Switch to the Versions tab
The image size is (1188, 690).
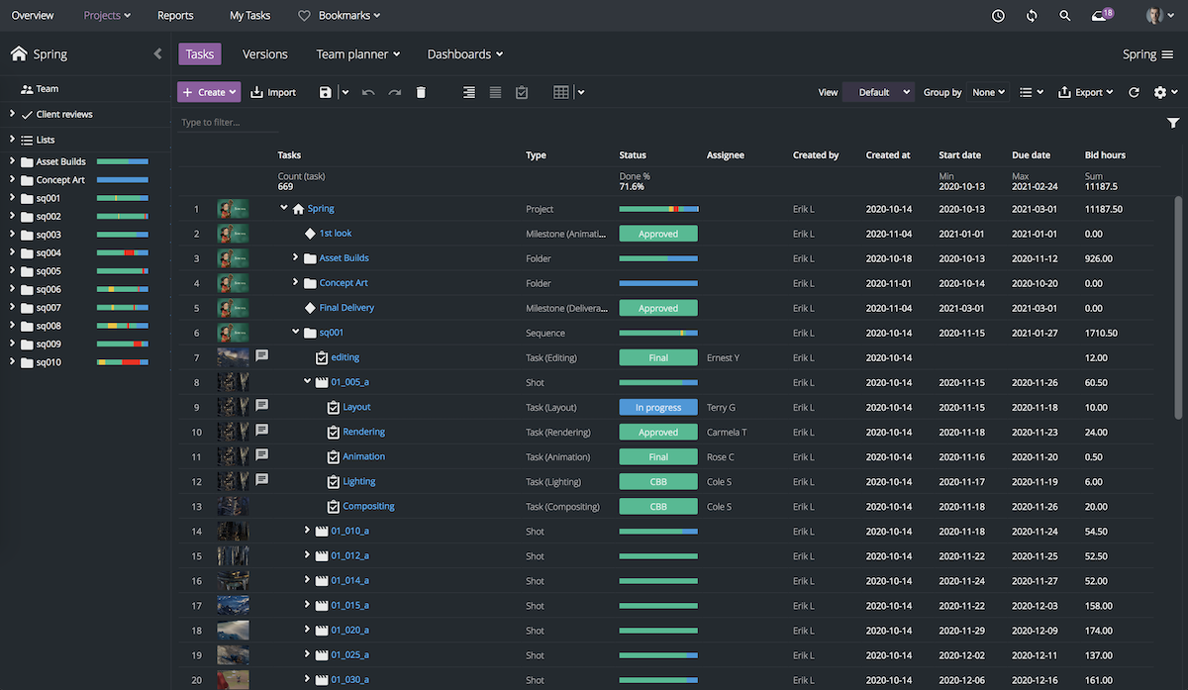[264, 53]
